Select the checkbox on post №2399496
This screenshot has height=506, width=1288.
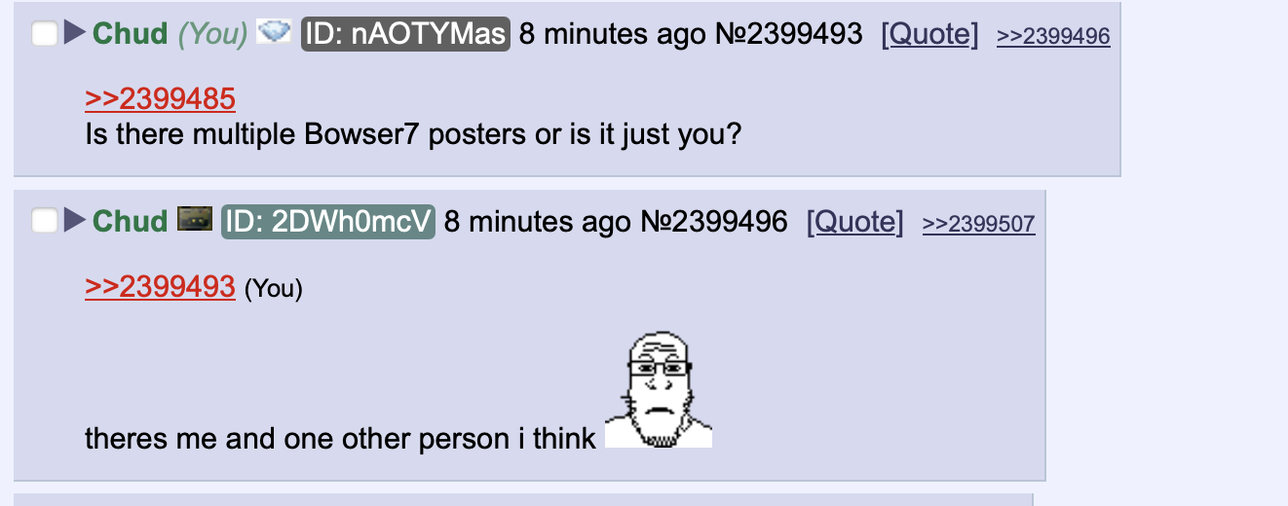point(45,221)
